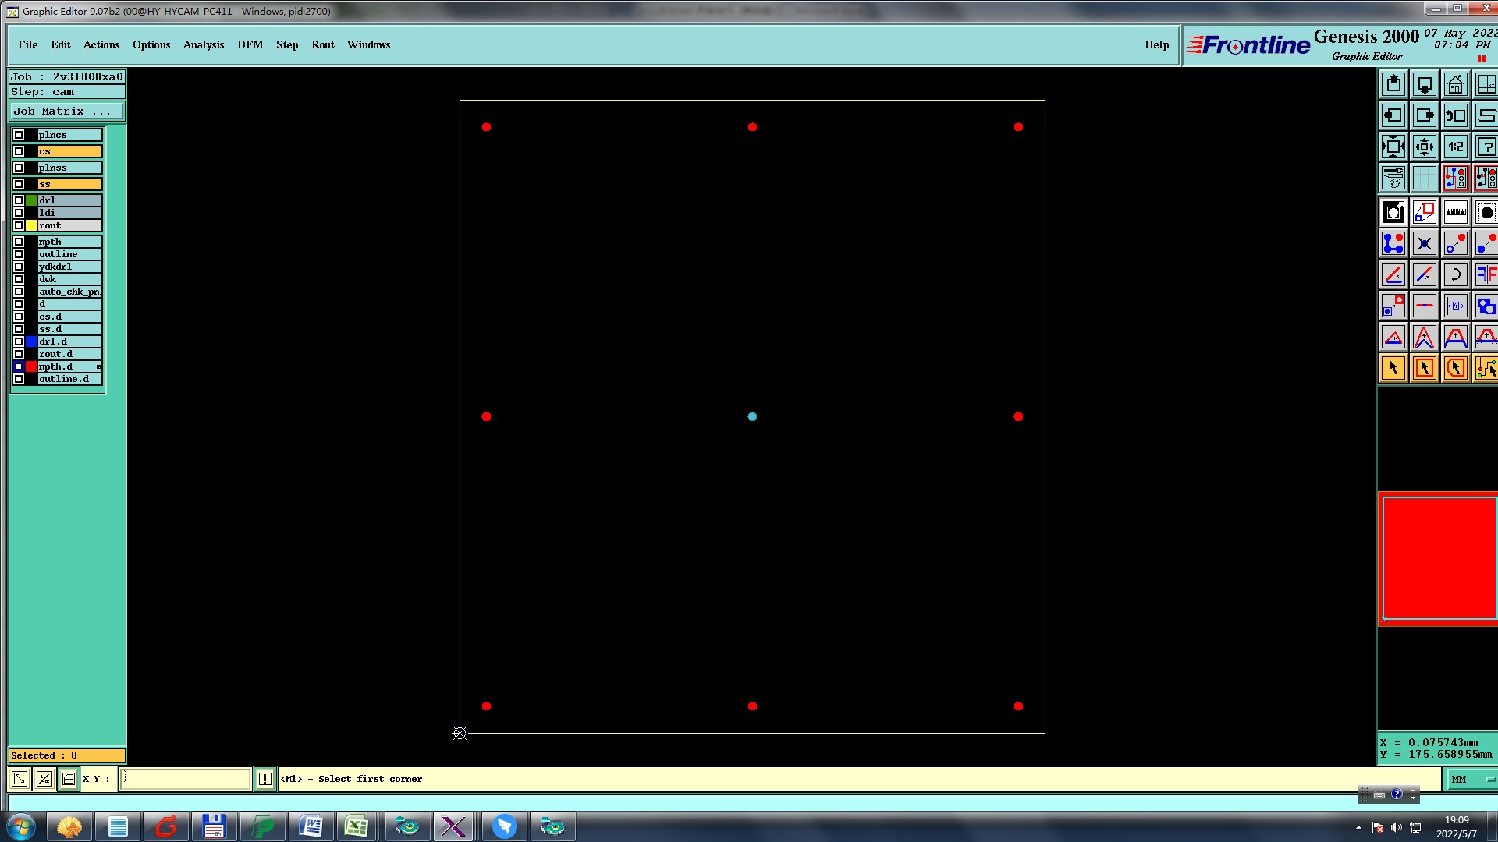
Task: Click the home view icon
Action: [x=1455, y=84]
